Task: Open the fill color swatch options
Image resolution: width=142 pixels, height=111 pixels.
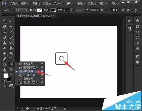Action: pyautogui.click(x=39, y=10)
